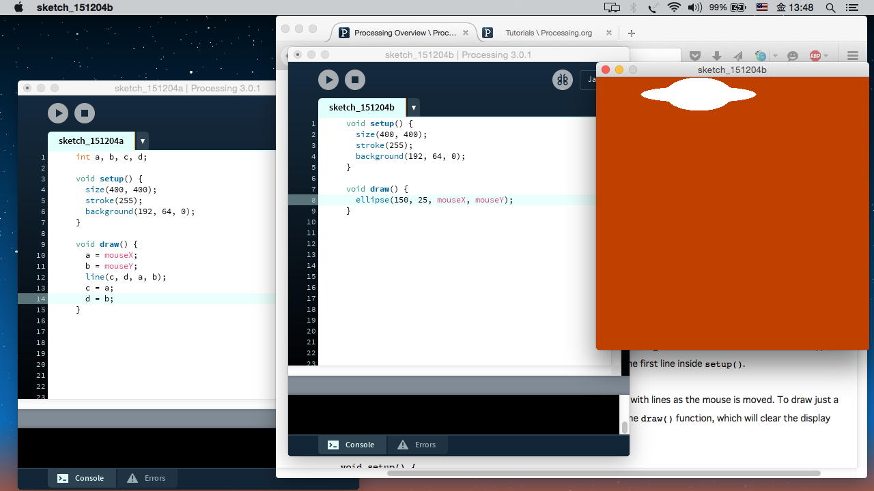Select the sketch_151204a editor tab
Screen dimensions: 874x491
click(x=91, y=141)
